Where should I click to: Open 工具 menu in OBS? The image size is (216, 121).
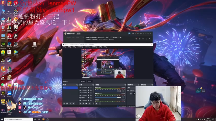click(100, 47)
